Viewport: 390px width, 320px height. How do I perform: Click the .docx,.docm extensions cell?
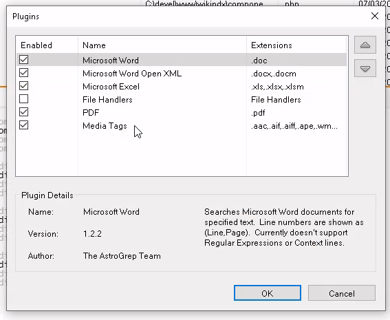(x=274, y=74)
